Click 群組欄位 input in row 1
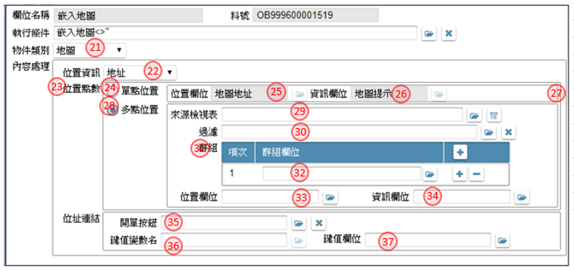The height and width of the screenshot is (271, 574). [342, 174]
